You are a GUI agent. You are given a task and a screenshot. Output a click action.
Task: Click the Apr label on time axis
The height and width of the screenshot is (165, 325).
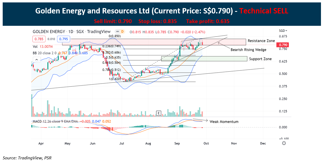pos(41,143)
